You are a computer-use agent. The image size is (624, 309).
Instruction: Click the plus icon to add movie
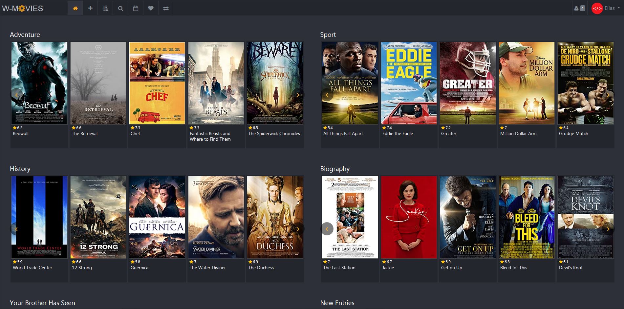pyautogui.click(x=90, y=8)
